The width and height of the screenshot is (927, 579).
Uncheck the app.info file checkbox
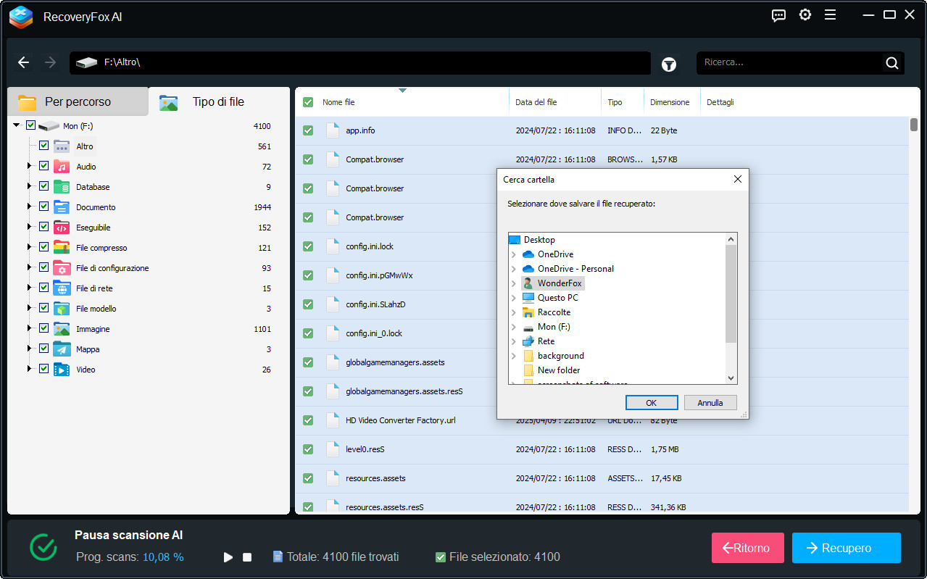(308, 130)
